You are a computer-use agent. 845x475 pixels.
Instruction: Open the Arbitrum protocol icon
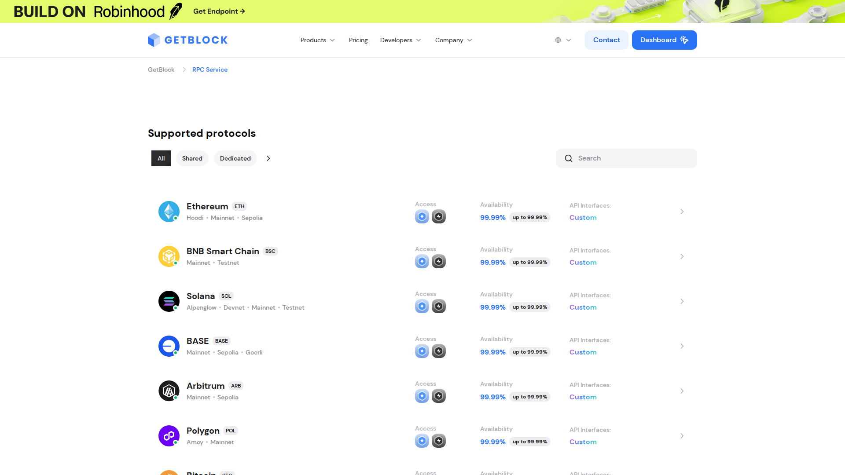coord(169,391)
